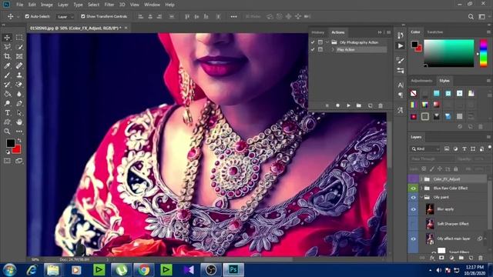The width and height of the screenshot is (493, 277).
Task: Swap foreground and background colors
Action: [x=19, y=140]
